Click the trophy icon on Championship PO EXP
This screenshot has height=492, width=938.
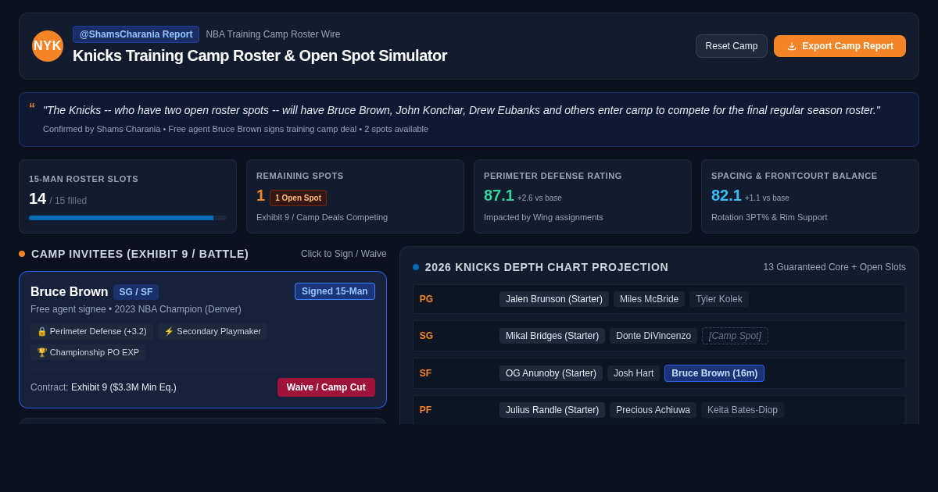(x=42, y=352)
